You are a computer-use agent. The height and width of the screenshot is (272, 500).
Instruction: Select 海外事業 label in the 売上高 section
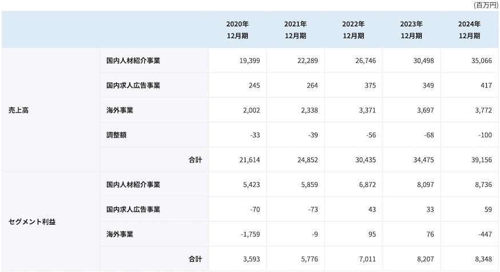[120, 110]
